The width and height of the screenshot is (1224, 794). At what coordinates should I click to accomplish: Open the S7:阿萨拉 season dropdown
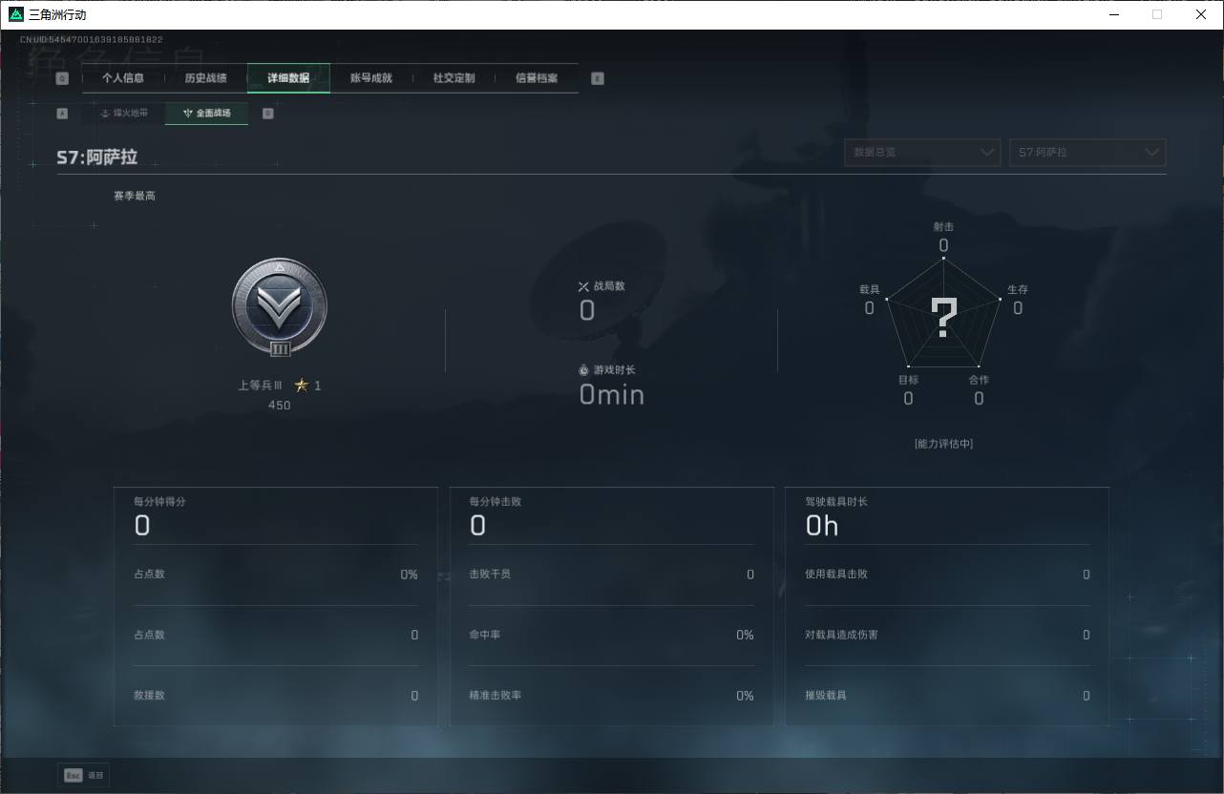point(1087,153)
